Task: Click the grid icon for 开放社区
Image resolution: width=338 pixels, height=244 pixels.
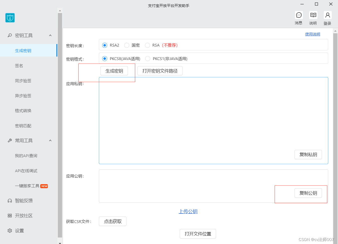Action: (x=10, y=216)
